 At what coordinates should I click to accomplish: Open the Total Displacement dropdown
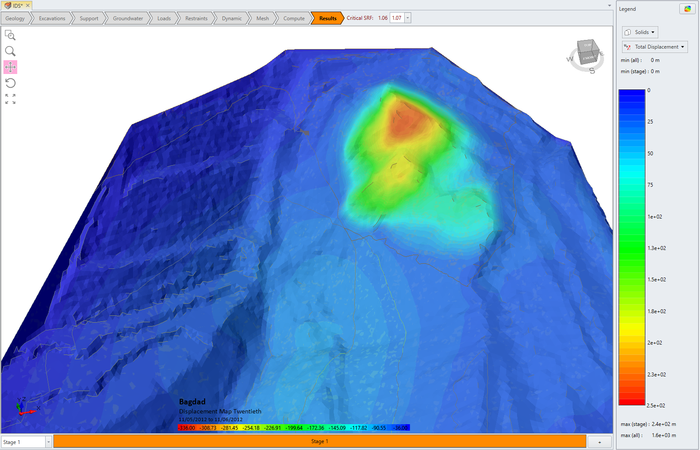click(682, 47)
